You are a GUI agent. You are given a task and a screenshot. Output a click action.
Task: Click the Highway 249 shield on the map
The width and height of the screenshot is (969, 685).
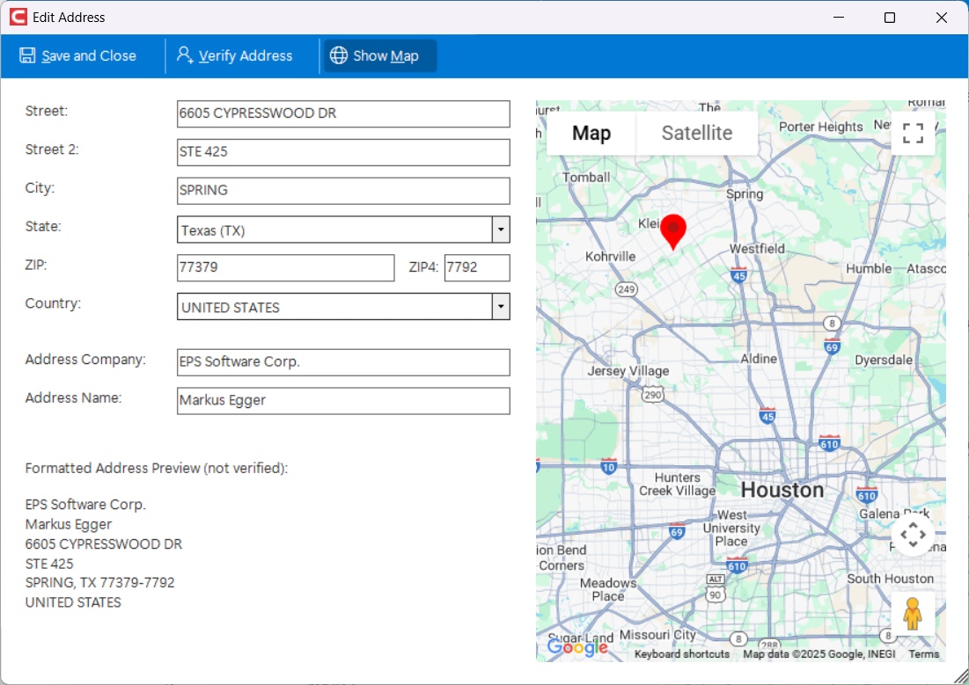coord(626,289)
